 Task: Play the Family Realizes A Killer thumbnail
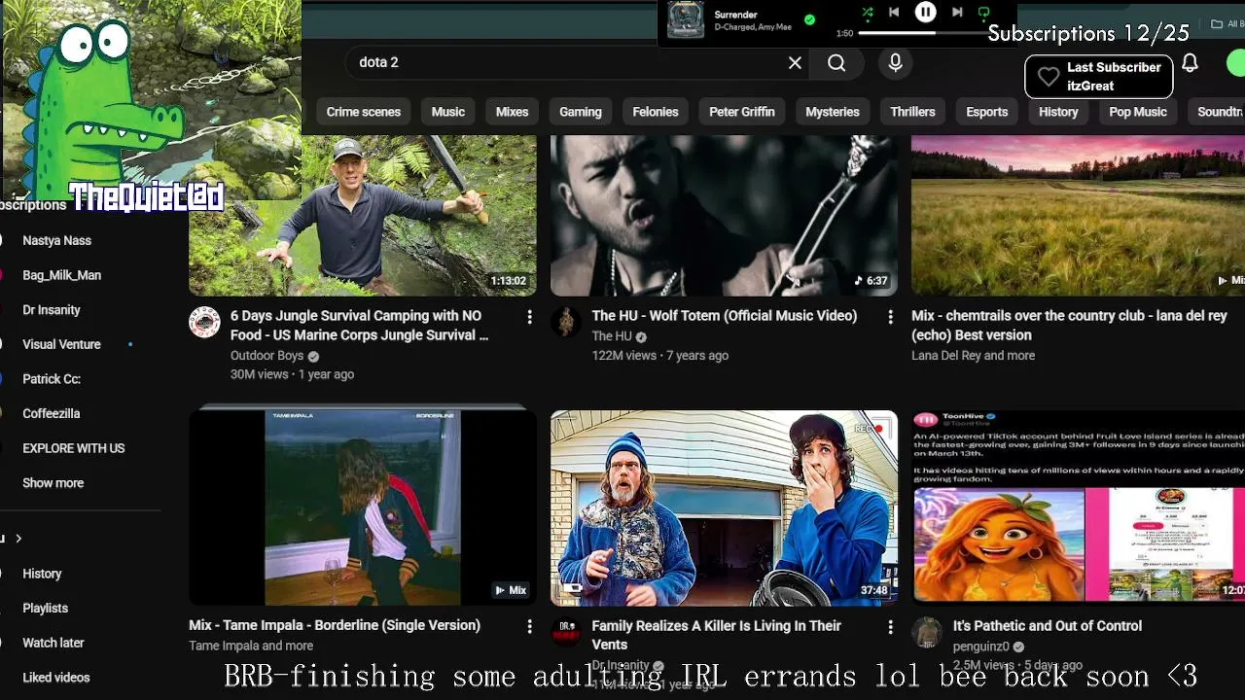724,507
